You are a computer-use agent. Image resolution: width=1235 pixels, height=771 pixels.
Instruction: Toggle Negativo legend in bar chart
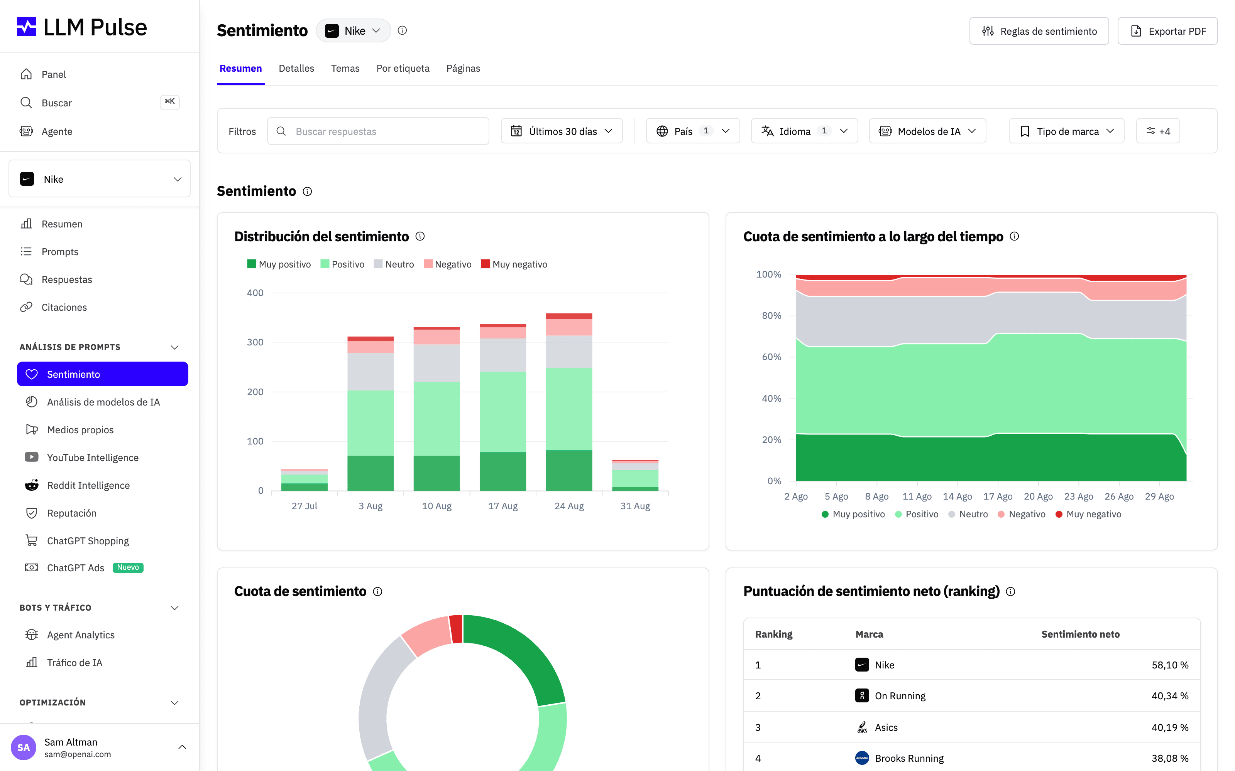tap(448, 264)
